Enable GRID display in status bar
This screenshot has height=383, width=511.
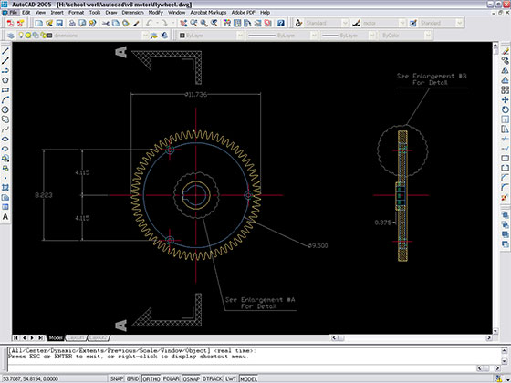click(132, 378)
